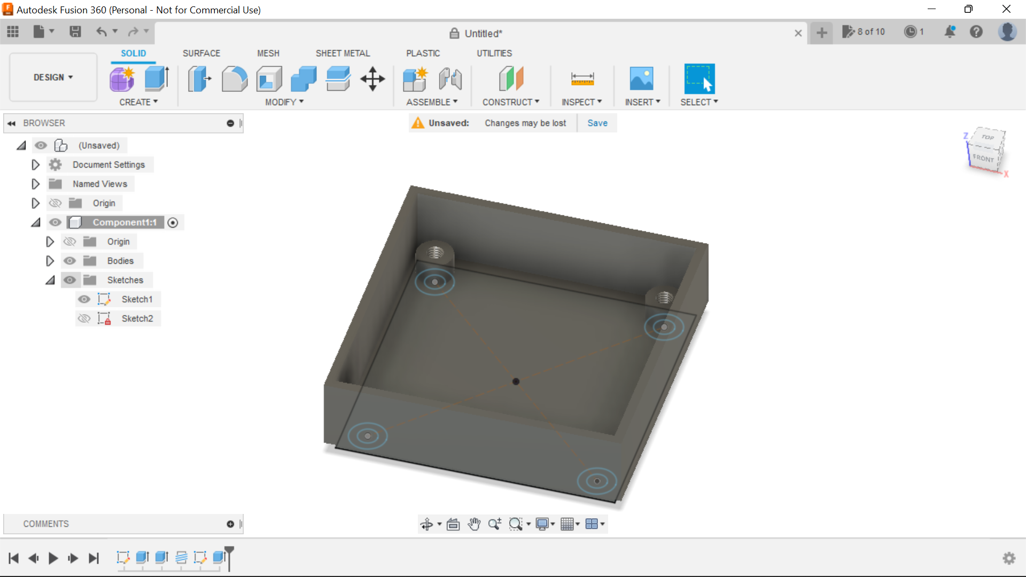
Task: Open the DESIGN workspace dropdown
Action: click(53, 77)
